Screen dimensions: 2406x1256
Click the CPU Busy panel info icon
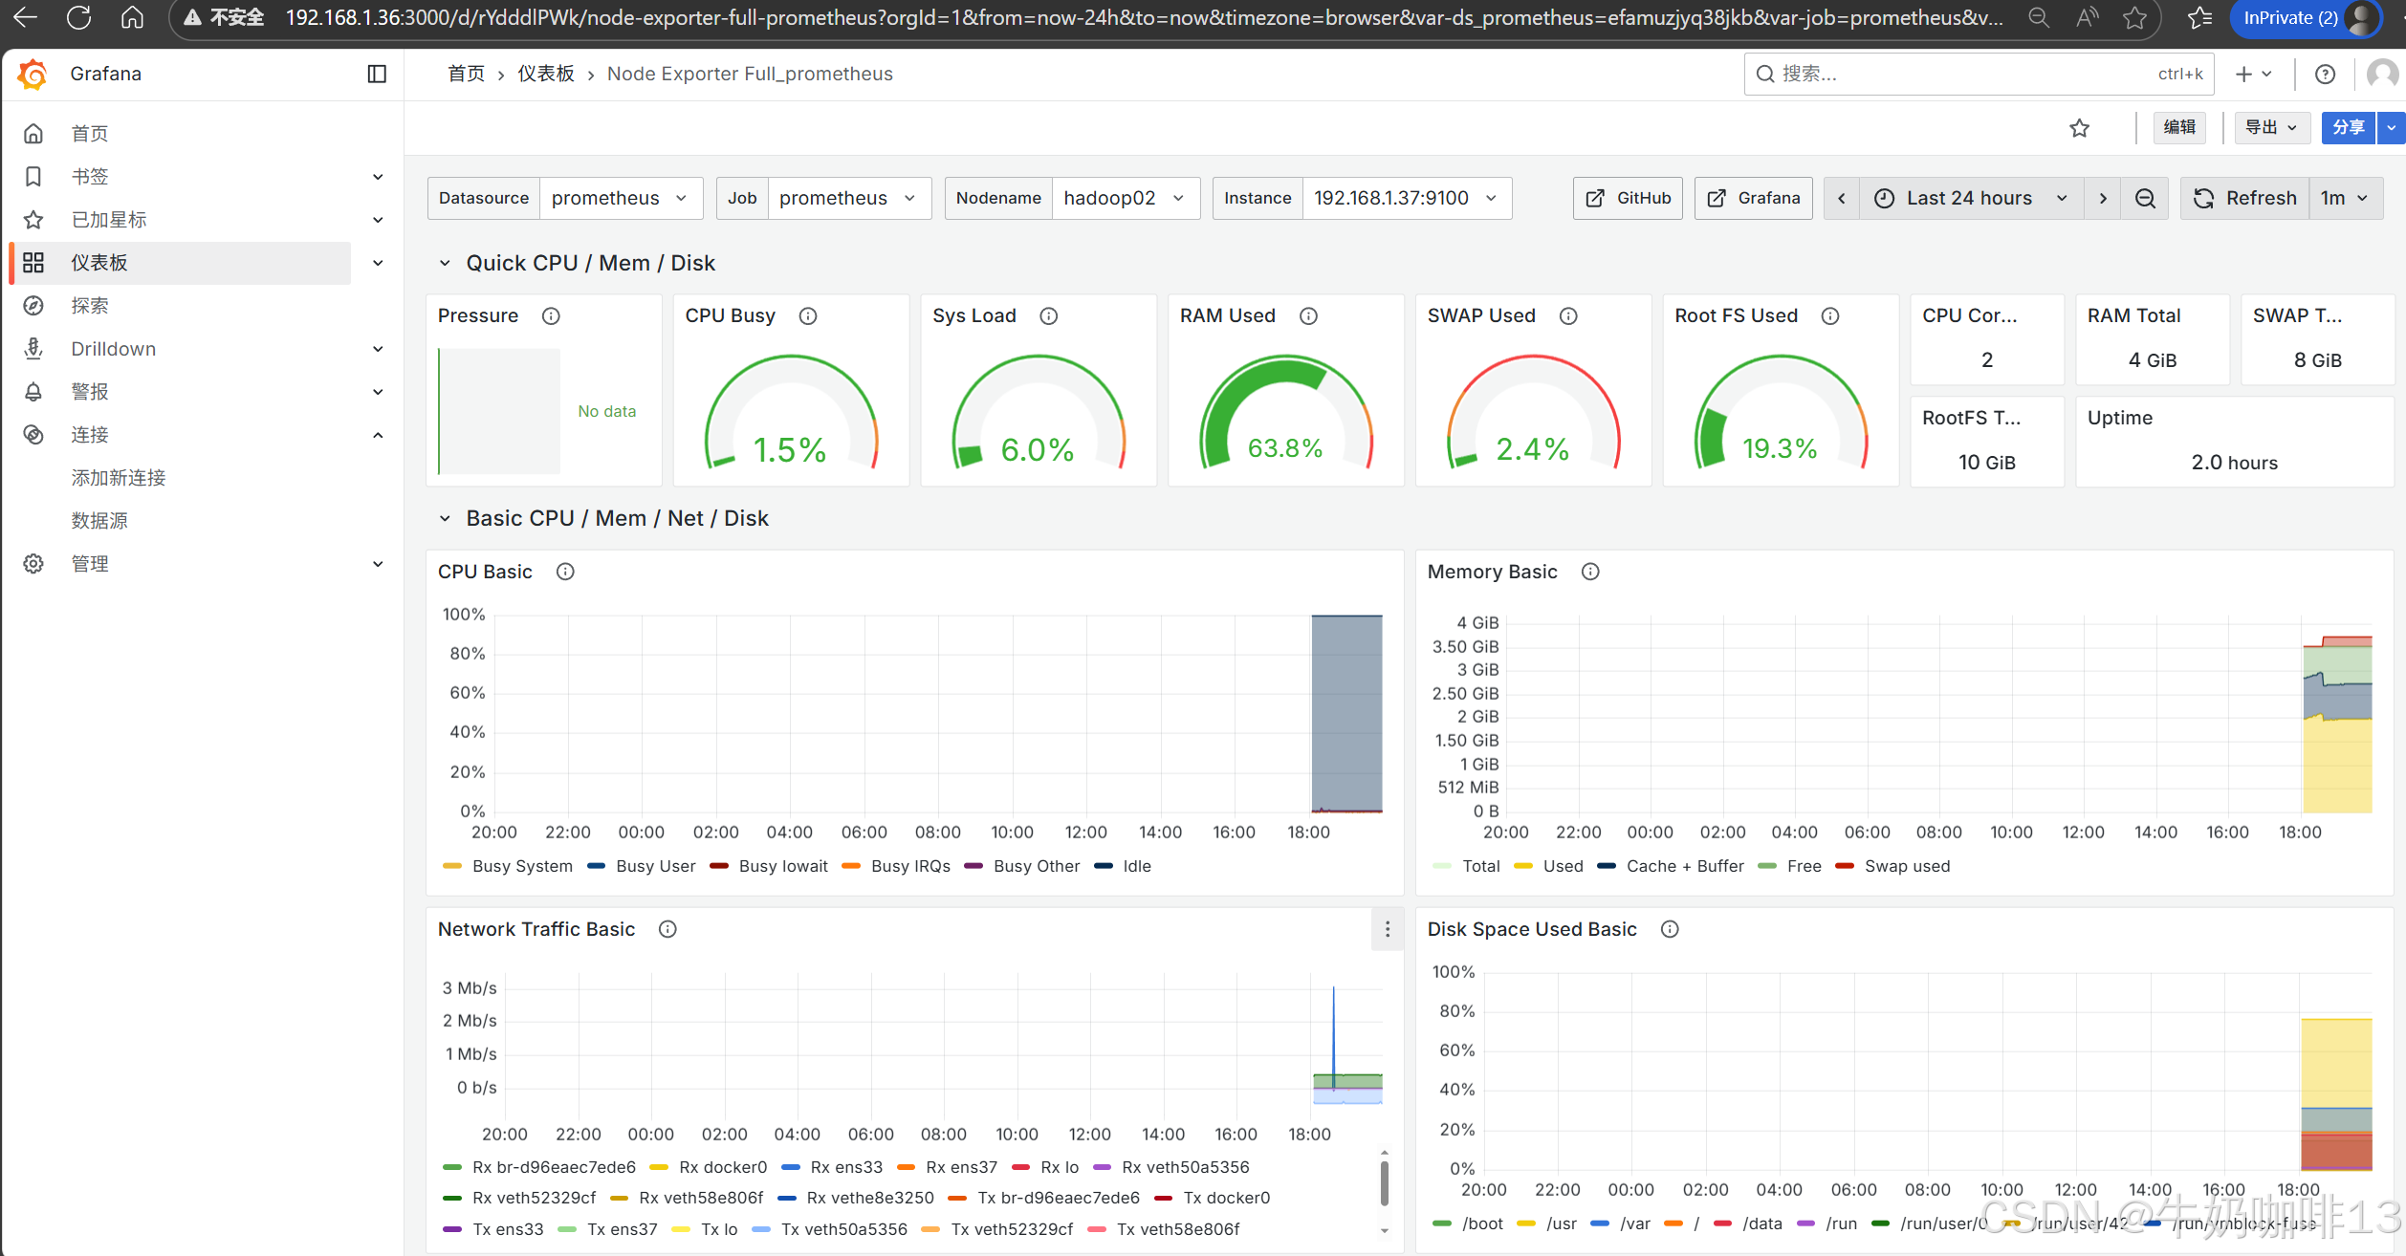808,315
